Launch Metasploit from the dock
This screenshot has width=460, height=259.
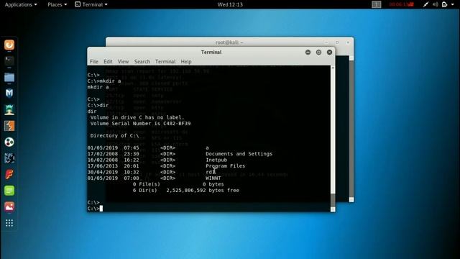click(9, 94)
